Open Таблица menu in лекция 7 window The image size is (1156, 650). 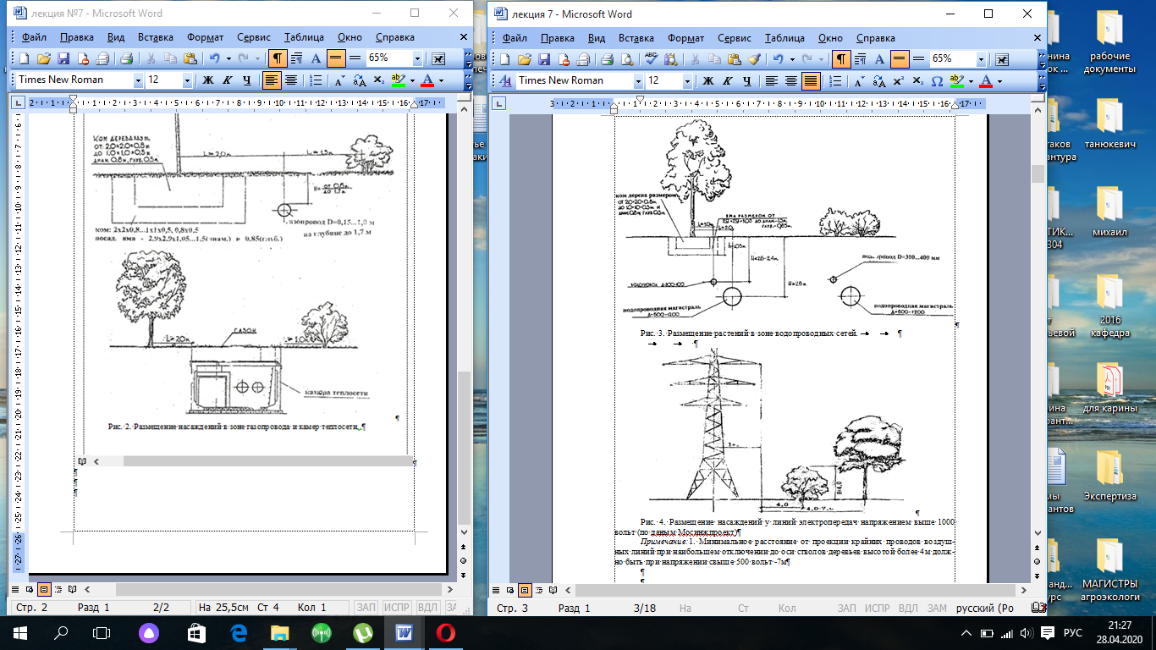point(784,38)
